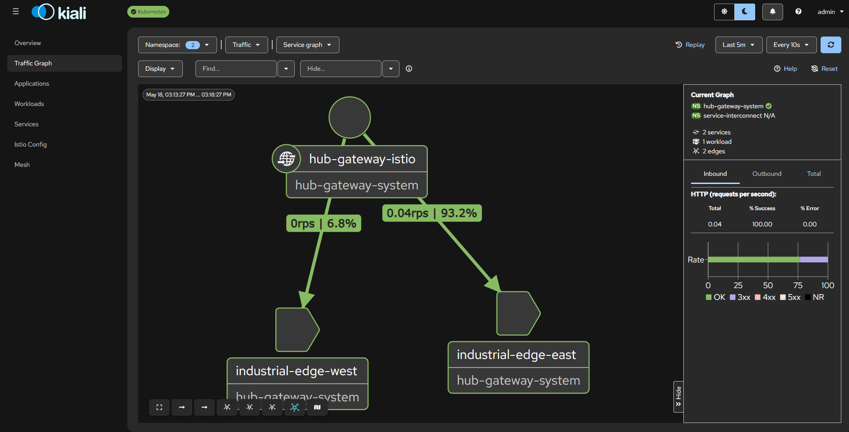Viewport: 849px width, 432px height.
Task: Click the NS badge beside service-interconnect
Action: point(696,116)
